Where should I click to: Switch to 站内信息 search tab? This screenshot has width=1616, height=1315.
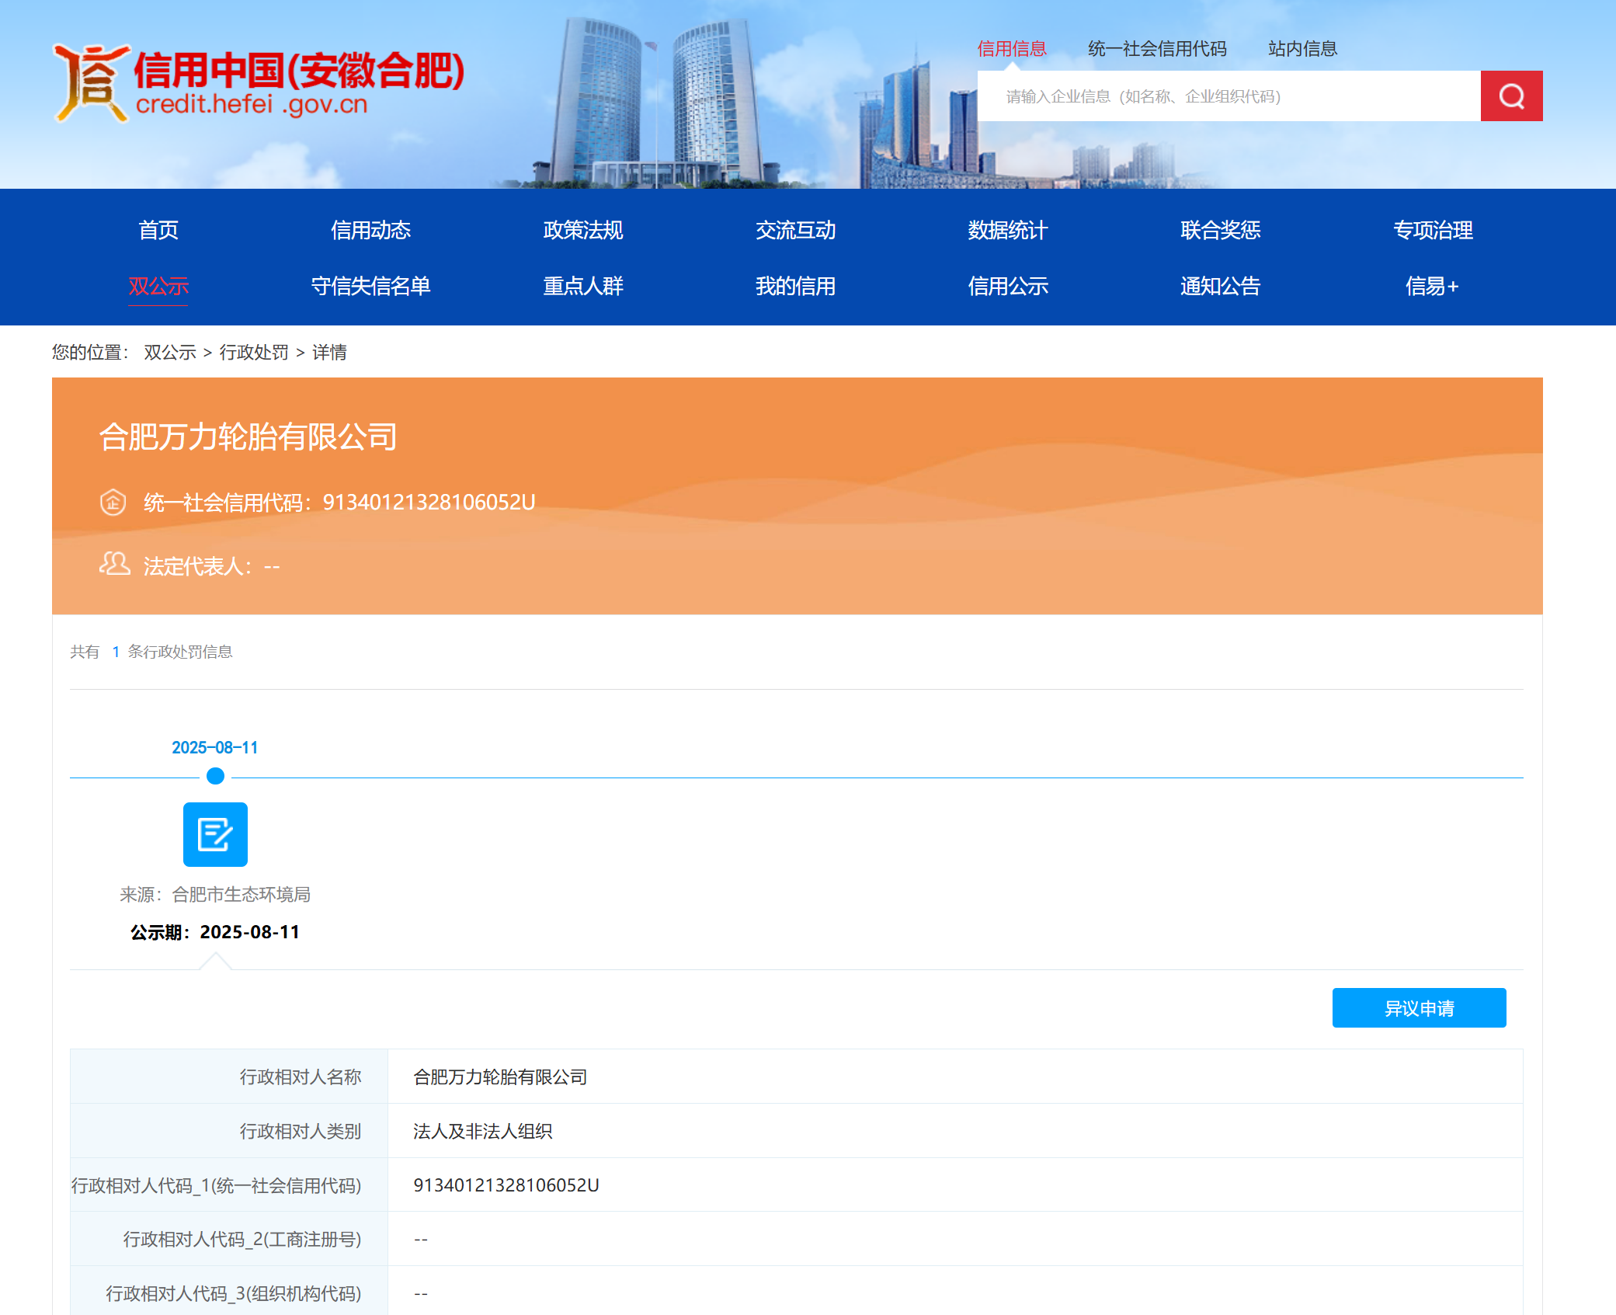tap(1302, 48)
